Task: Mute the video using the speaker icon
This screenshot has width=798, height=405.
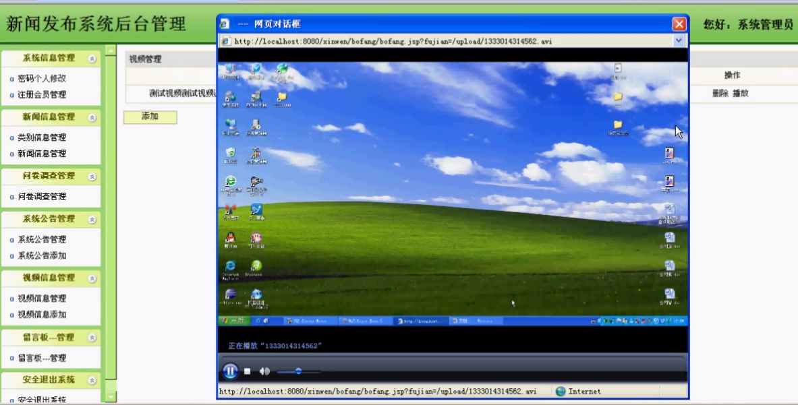Action: tap(264, 371)
